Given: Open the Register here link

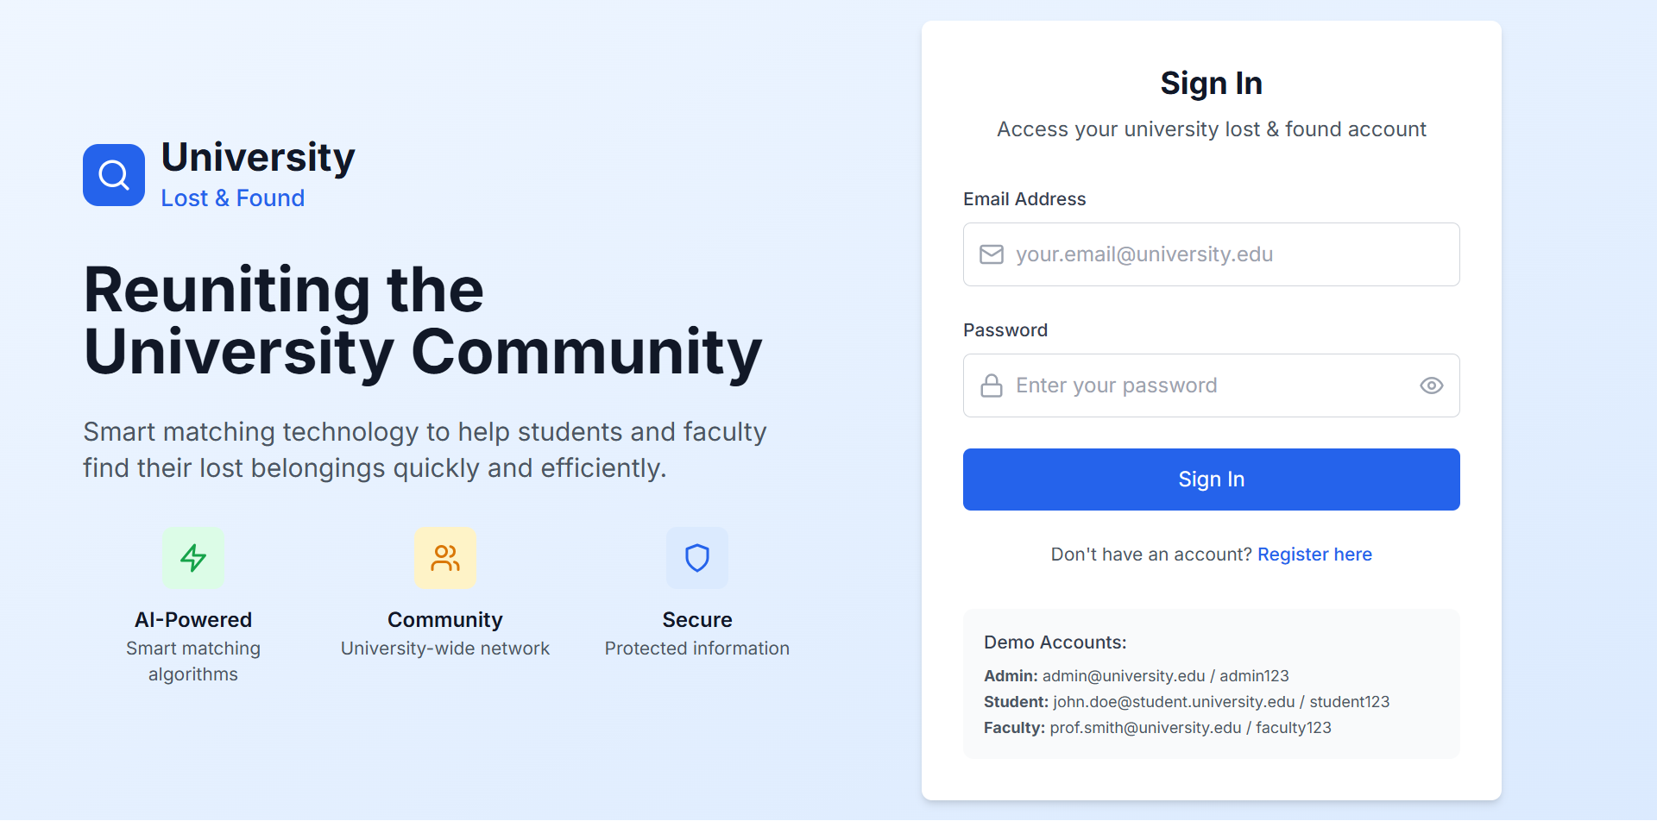Looking at the screenshot, I should 1314,555.
